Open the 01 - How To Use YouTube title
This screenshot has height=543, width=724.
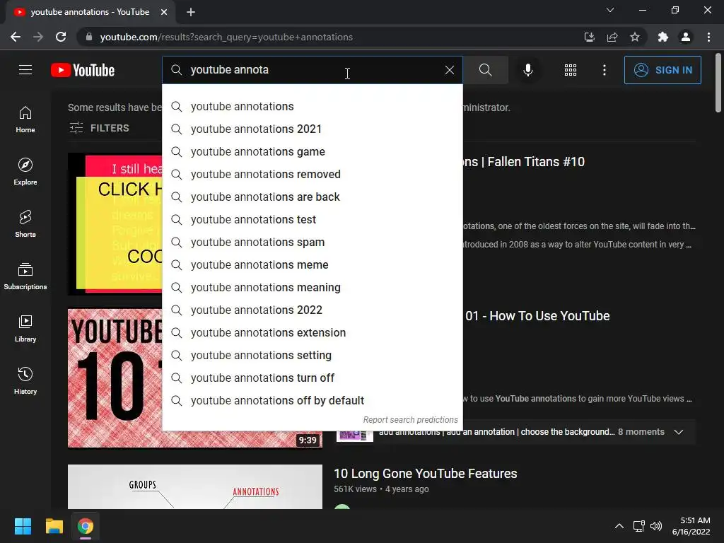tap(537, 316)
